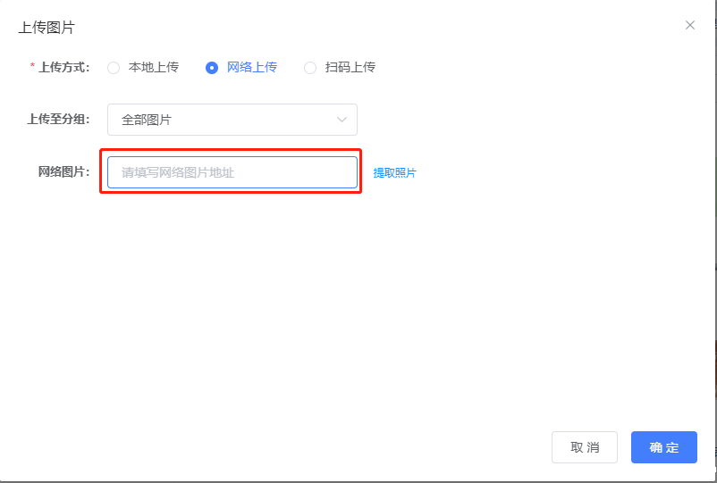Viewport: 717px width, 483px height.
Task: Click the empty dialog area left of 取消
Action: pyautogui.click(x=313, y=446)
